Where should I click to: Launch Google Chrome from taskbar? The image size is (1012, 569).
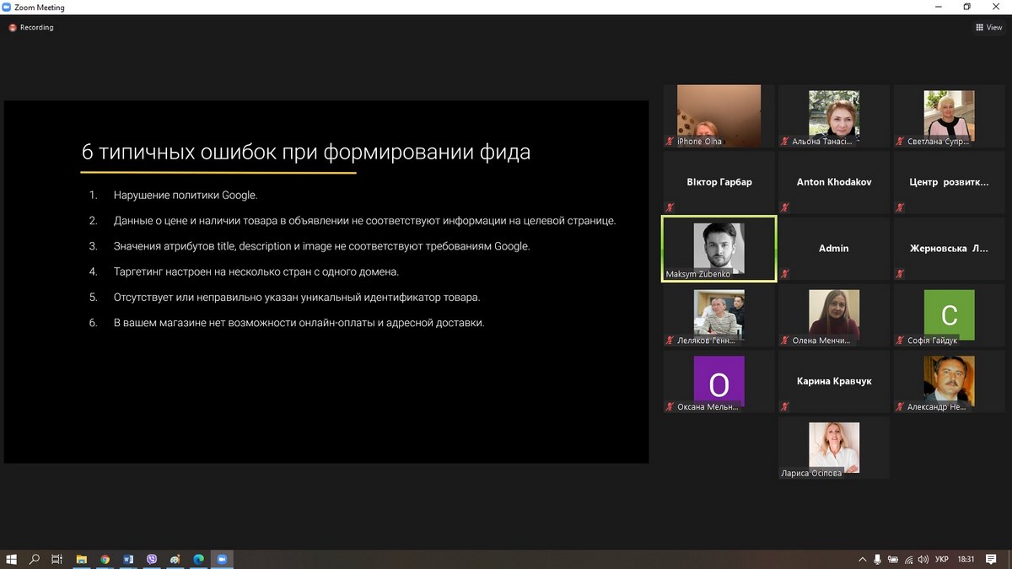[x=105, y=559]
